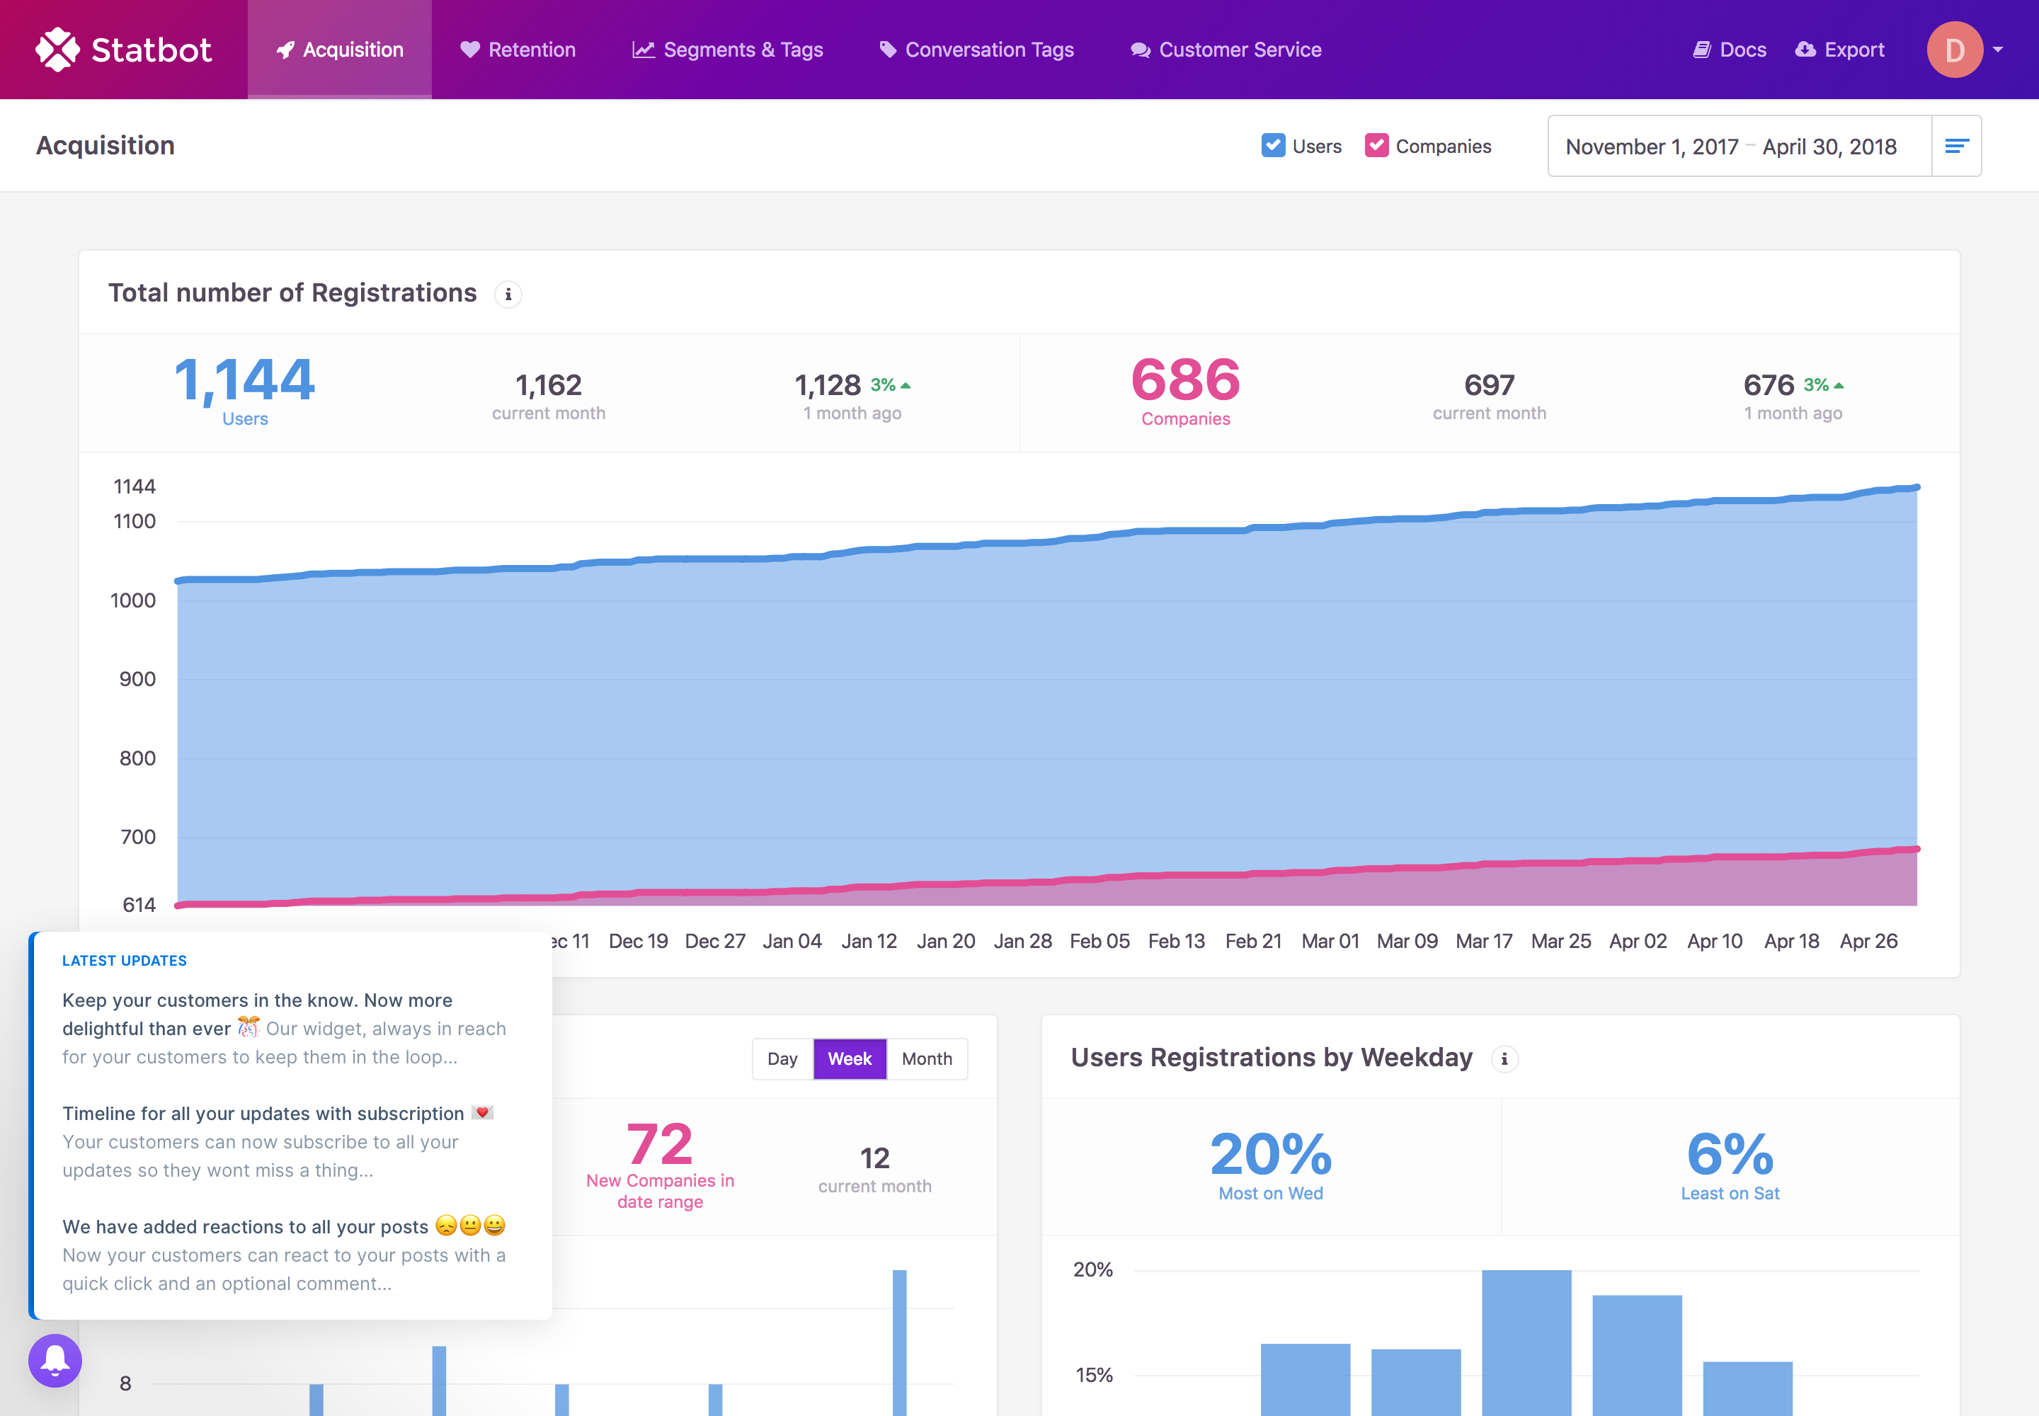The height and width of the screenshot is (1416, 2039).
Task: Uncheck the Companies checkbox
Action: point(1376,146)
